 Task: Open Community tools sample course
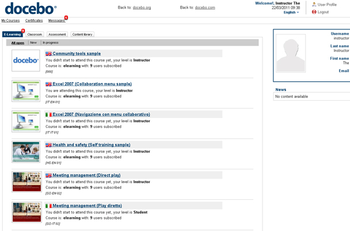[77, 54]
